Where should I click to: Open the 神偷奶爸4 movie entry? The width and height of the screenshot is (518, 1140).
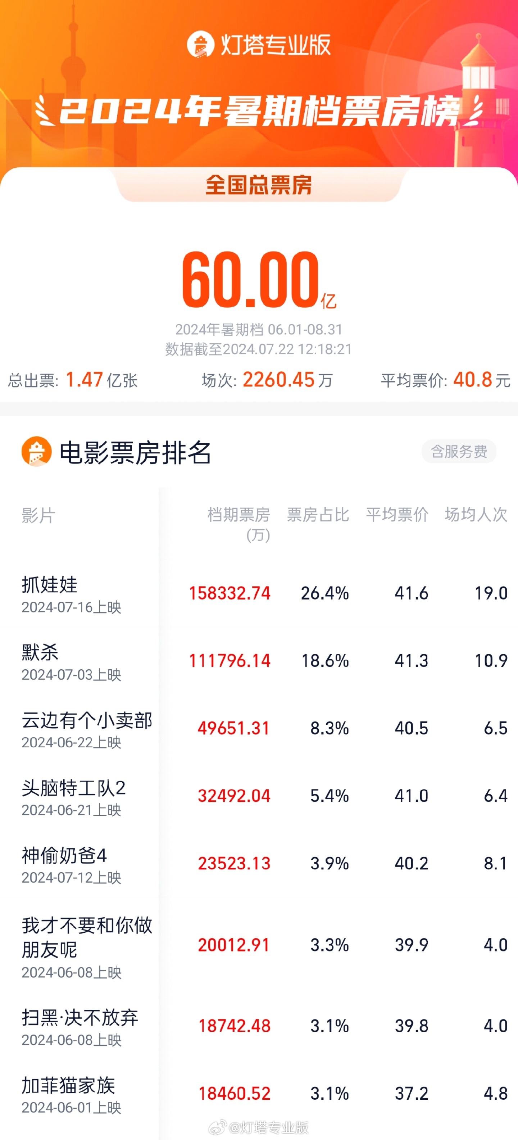(x=259, y=864)
